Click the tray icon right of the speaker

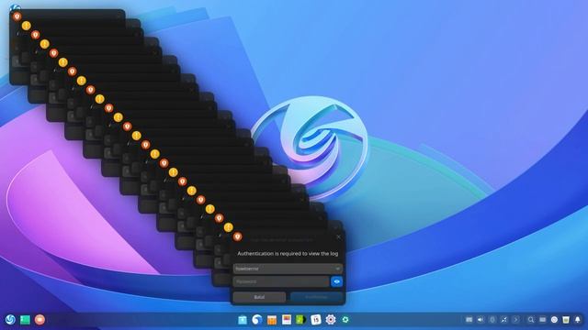(492, 320)
